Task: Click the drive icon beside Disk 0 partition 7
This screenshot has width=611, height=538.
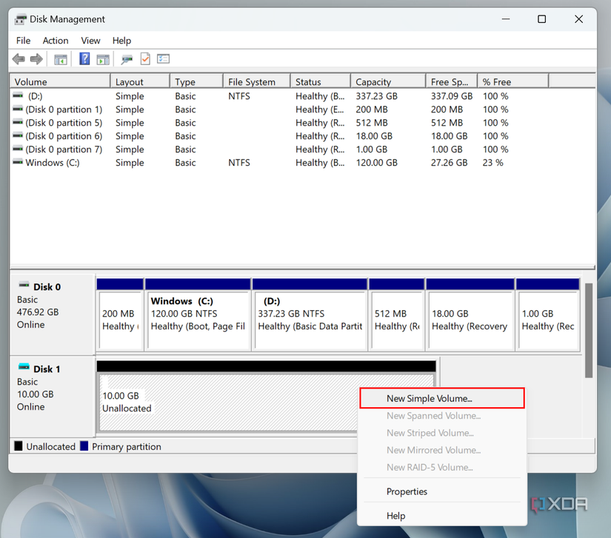Action: (18, 148)
